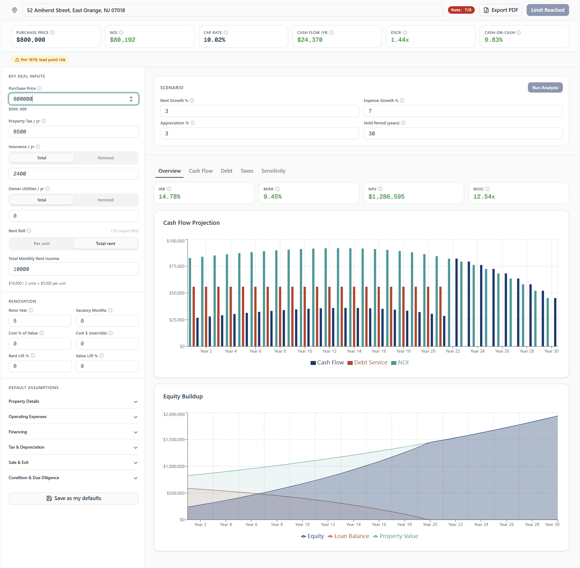
Task: Switch Insurance to Itemized mode
Action: [106, 158]
